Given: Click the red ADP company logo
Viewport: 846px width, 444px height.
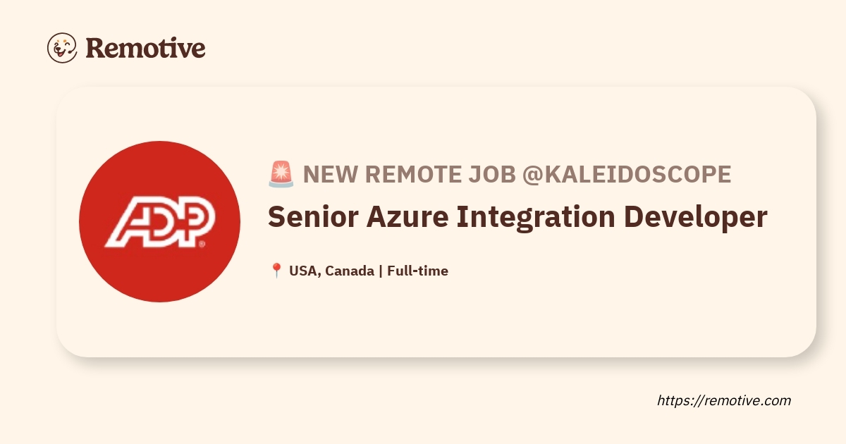Looking at the screenshot, I should click(x=159, y=221).
